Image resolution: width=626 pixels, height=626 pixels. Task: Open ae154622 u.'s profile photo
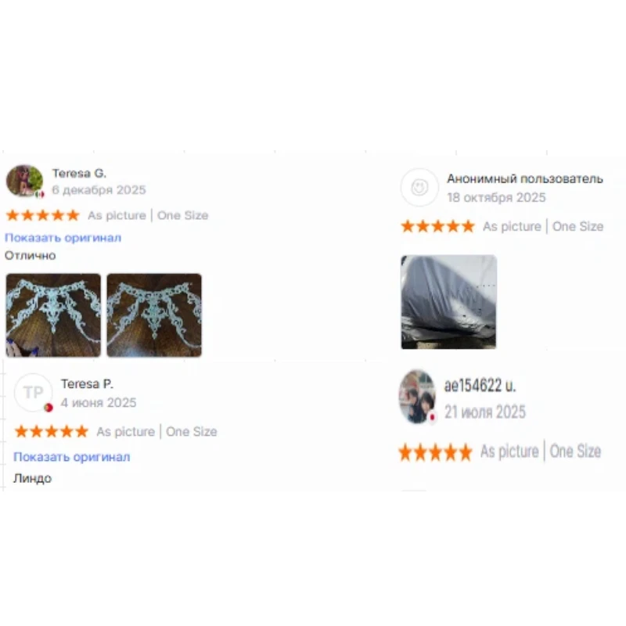(417, 397)
